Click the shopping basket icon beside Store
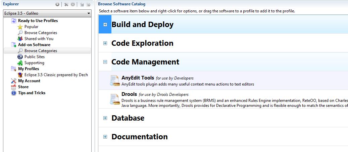The height and width of the screenshot is (152, 348). tap(14, 87)
